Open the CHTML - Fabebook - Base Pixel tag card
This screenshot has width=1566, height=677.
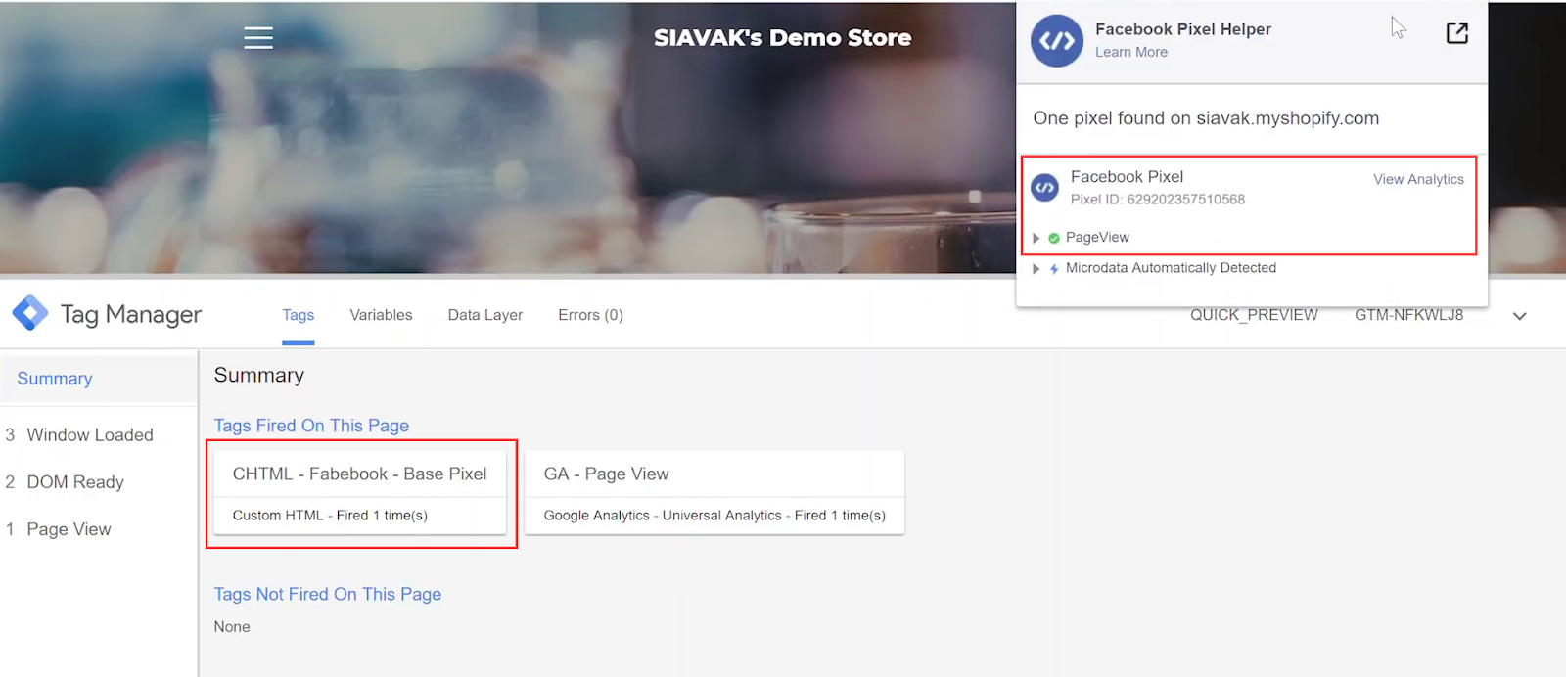pyautogui.click(x=360, y=492)
